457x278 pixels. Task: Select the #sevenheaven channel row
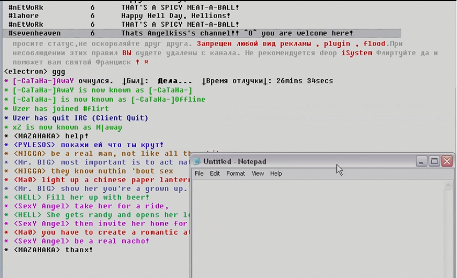pyautogui.click(x=202, y=33)
